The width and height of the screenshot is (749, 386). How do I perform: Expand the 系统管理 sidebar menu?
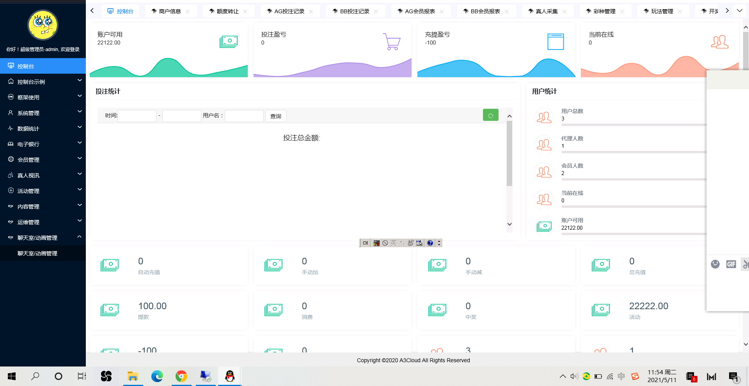coord(43,113)
